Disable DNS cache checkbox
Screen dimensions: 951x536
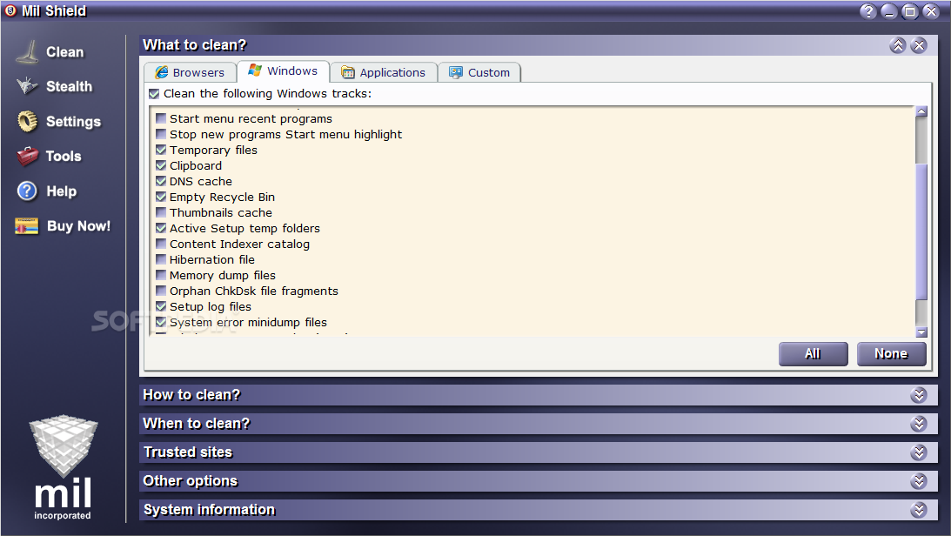[x=161, y=181]
